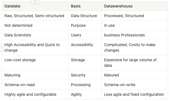
Task: Click the Low-cost storage cell
Action: tap(35, 63)
